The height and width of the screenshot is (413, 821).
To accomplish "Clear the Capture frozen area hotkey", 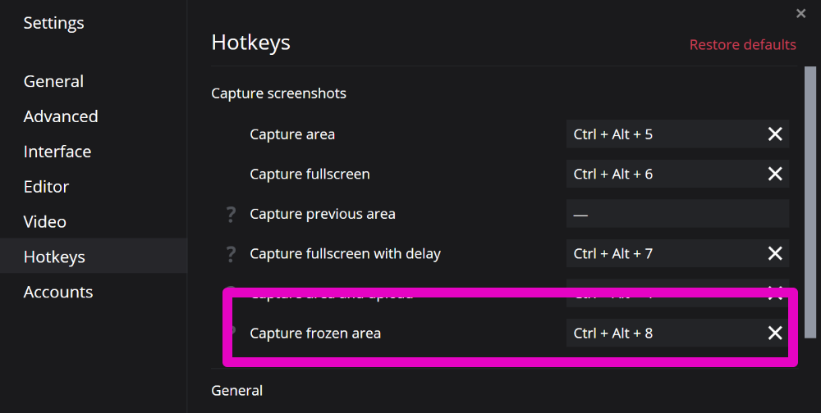I will [774, 333].
